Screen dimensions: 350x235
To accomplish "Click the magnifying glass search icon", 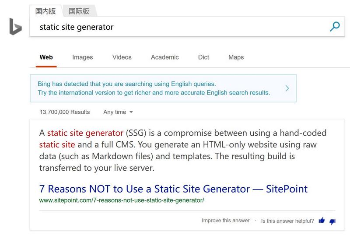I will pyautogui.click(x=335, y=27).
